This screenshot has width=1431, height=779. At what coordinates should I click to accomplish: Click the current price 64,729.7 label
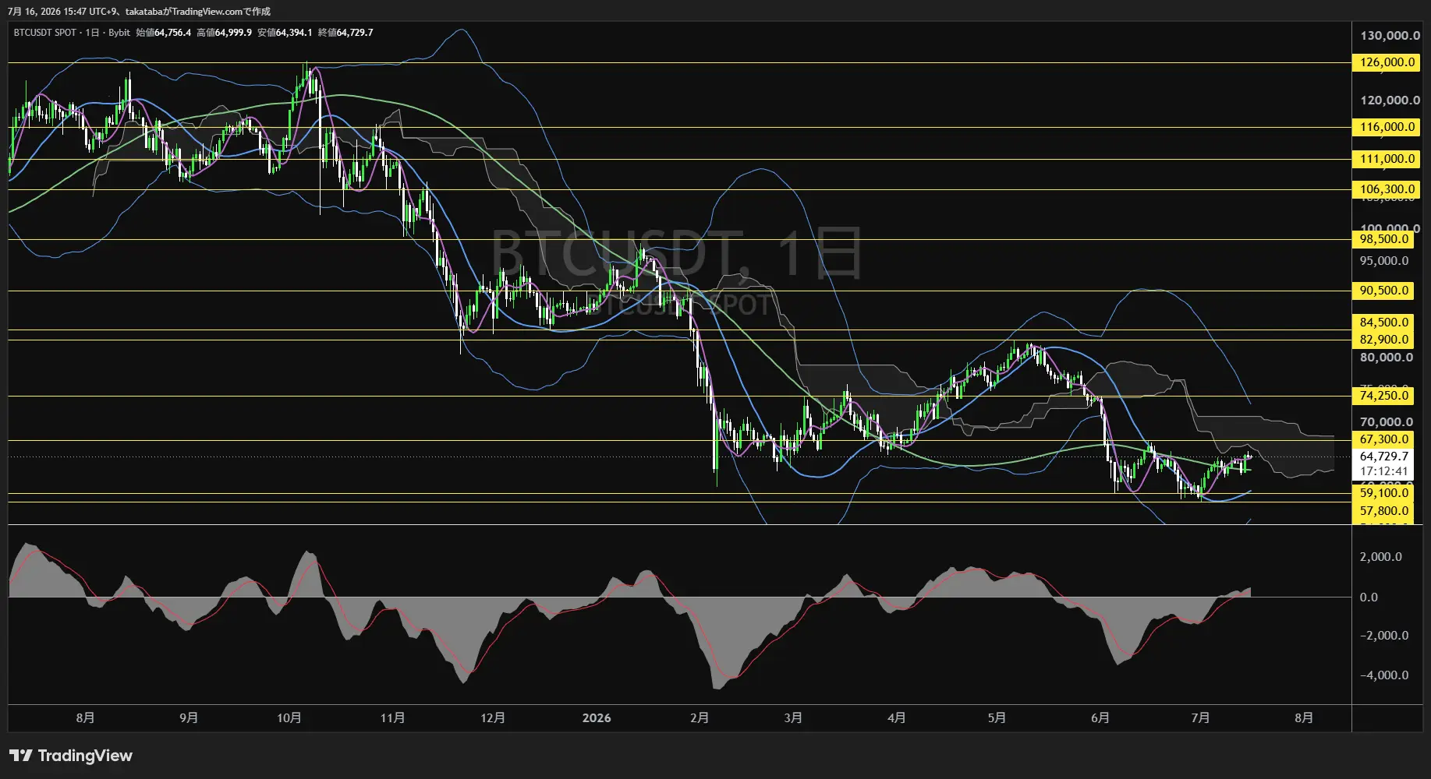(1383, 456)
